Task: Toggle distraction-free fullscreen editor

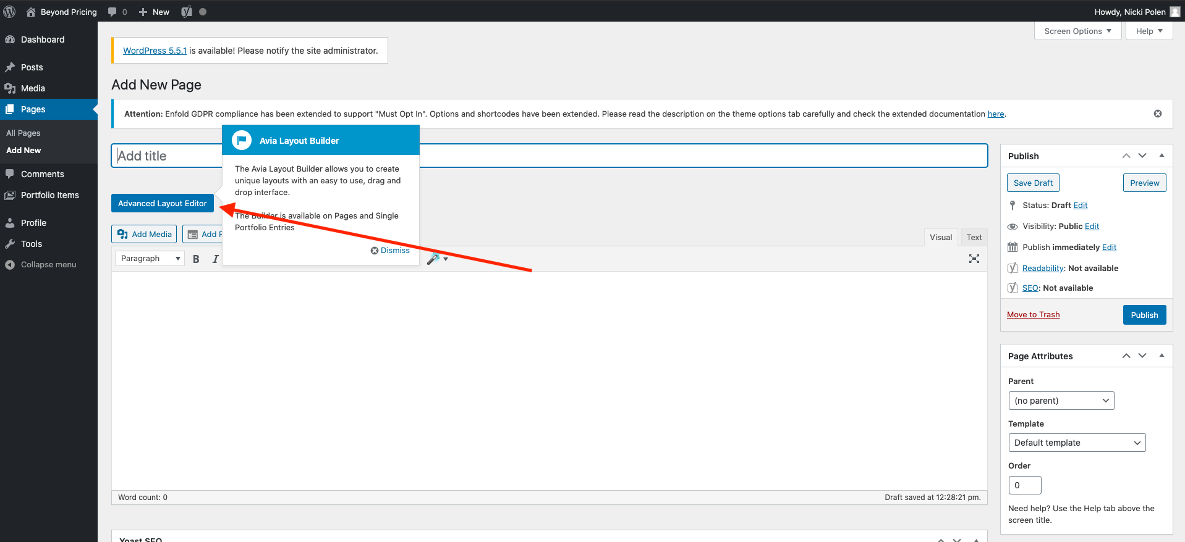Action: [974, 259]
